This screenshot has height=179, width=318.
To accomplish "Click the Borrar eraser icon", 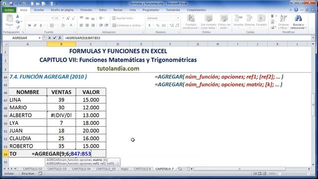I will click(x=273, y=27).
